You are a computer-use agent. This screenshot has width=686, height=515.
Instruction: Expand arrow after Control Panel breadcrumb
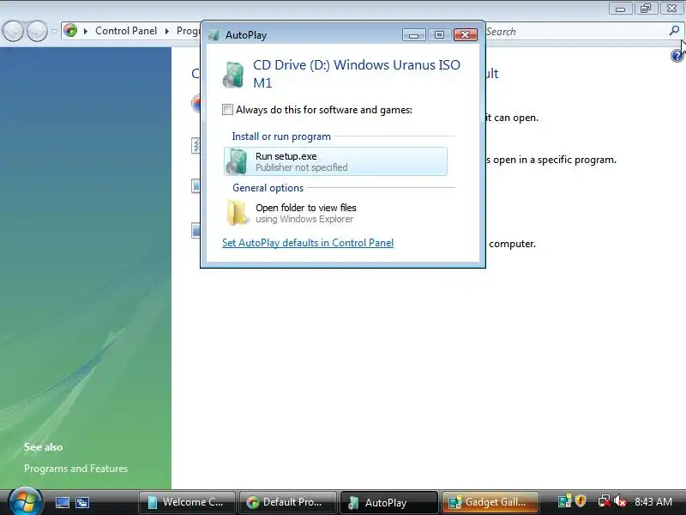click(x=166, y=31)
